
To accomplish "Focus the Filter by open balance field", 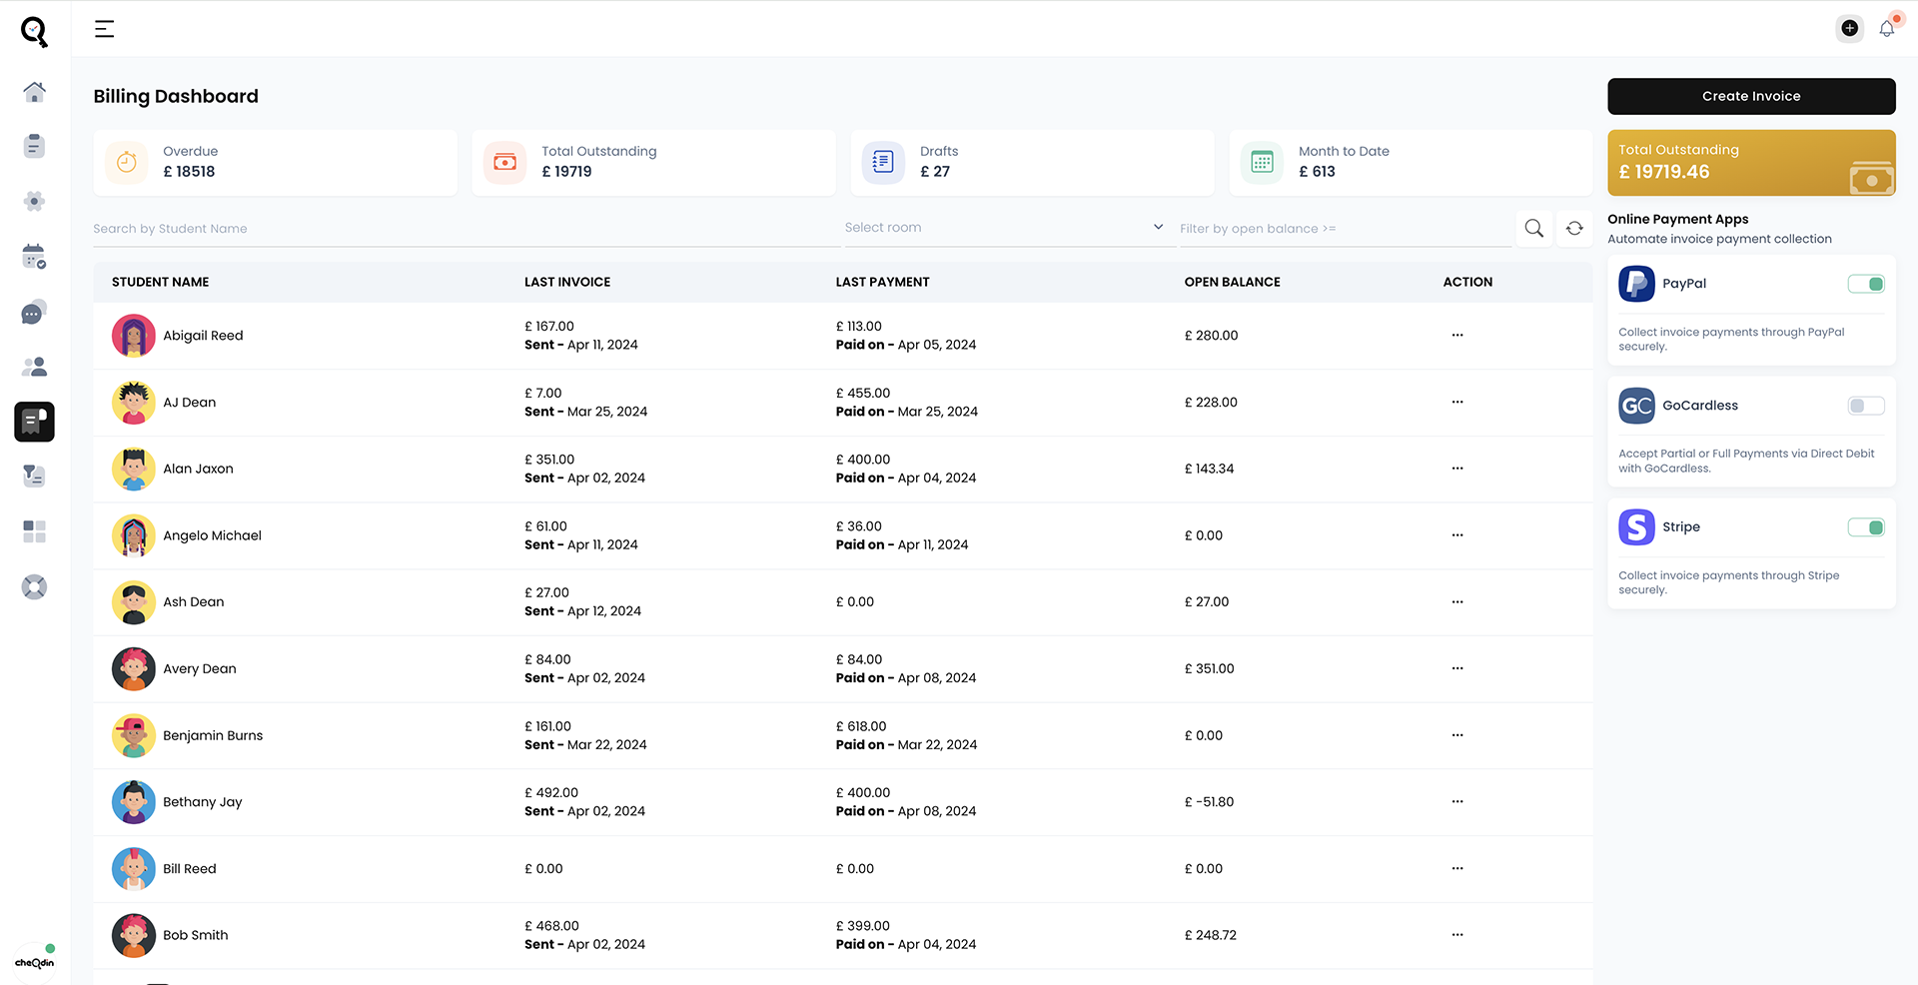I will point(1345,229).
